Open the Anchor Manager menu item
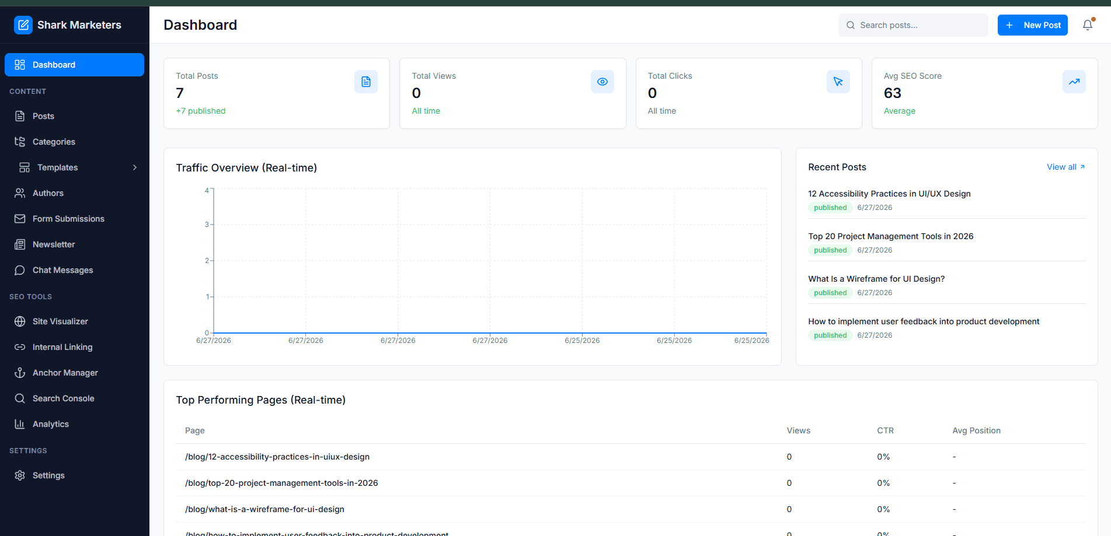1111x536 pixels. [x=74, y=373]
